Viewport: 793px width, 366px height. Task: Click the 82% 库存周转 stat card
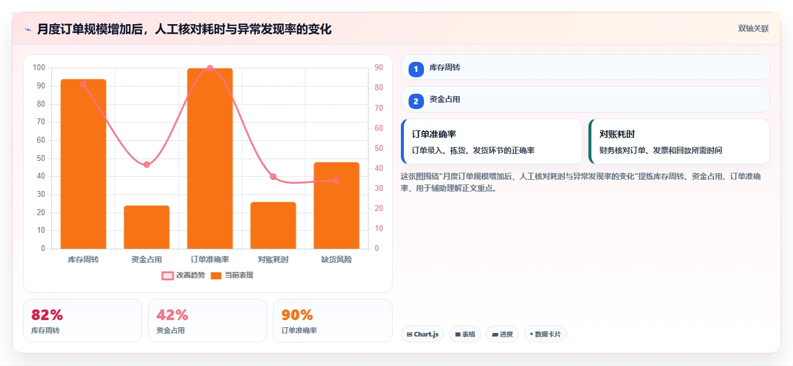pos(83,321)
